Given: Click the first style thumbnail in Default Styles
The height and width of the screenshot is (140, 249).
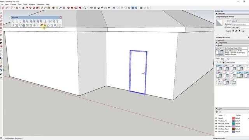Looking at the screenshot, I should pos(219,68).
